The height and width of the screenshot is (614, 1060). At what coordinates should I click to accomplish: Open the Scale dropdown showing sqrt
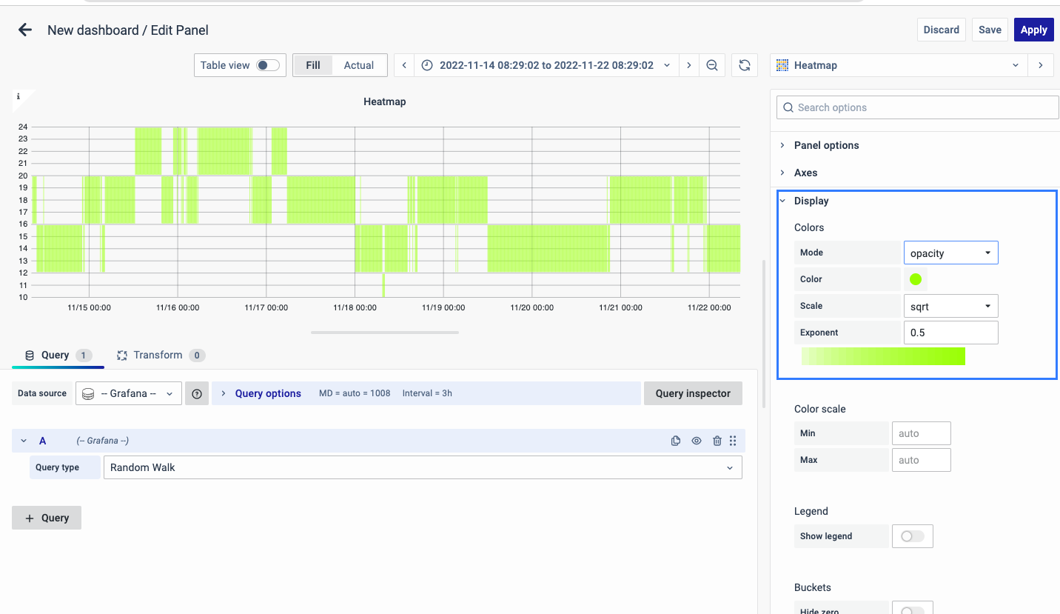950,306
